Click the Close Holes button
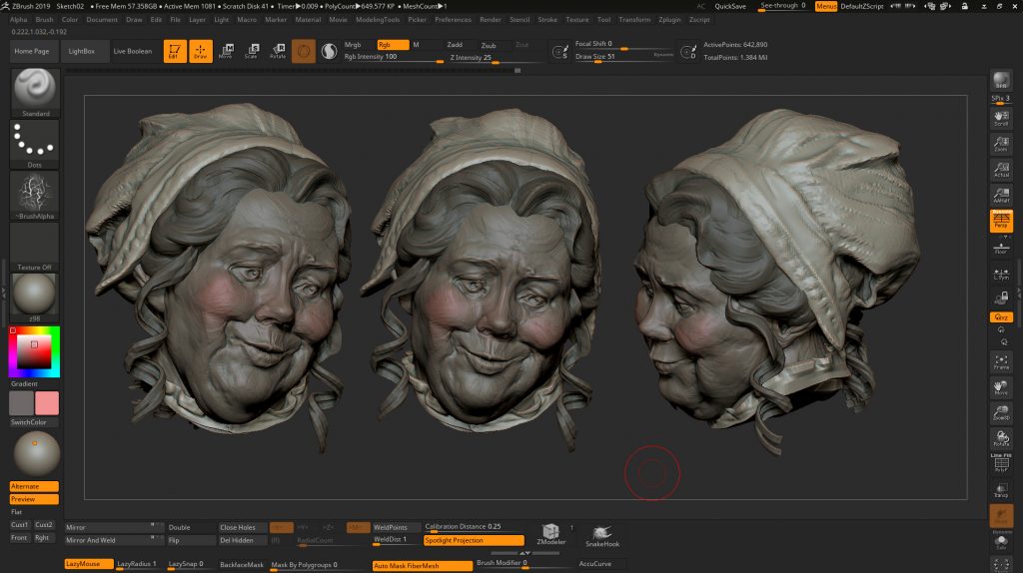Screen dimensions: 1023x573 coord(242,527)
